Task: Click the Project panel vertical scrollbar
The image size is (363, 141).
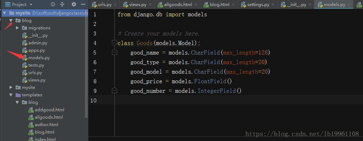Action: [86, 63]
